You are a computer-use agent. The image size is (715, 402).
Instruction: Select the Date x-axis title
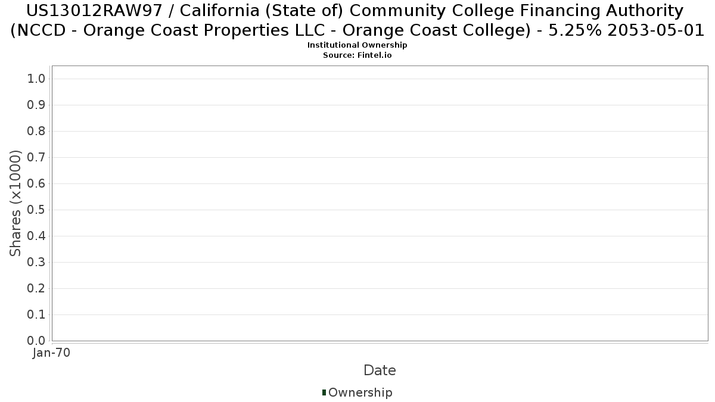380,370
